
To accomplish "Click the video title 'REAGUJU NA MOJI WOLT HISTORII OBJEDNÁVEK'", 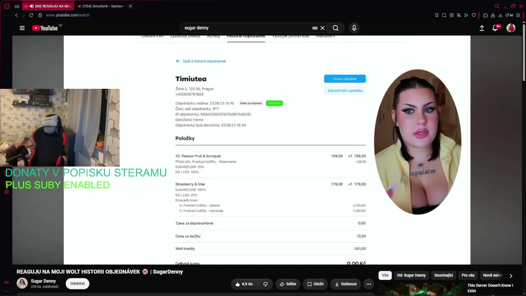I will tap(99, 272).
